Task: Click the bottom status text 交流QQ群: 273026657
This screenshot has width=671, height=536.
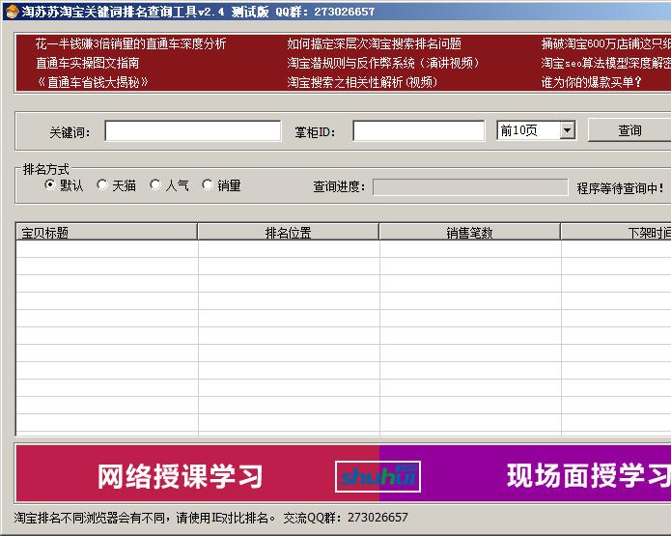Action: tap(346, 518)
